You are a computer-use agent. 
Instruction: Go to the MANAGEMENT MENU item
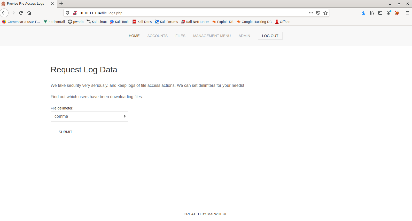click(212, 36)
